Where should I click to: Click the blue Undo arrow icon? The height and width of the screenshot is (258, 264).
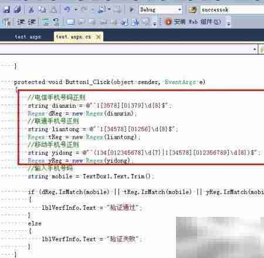pyautogui.click(x=67, y=9)
